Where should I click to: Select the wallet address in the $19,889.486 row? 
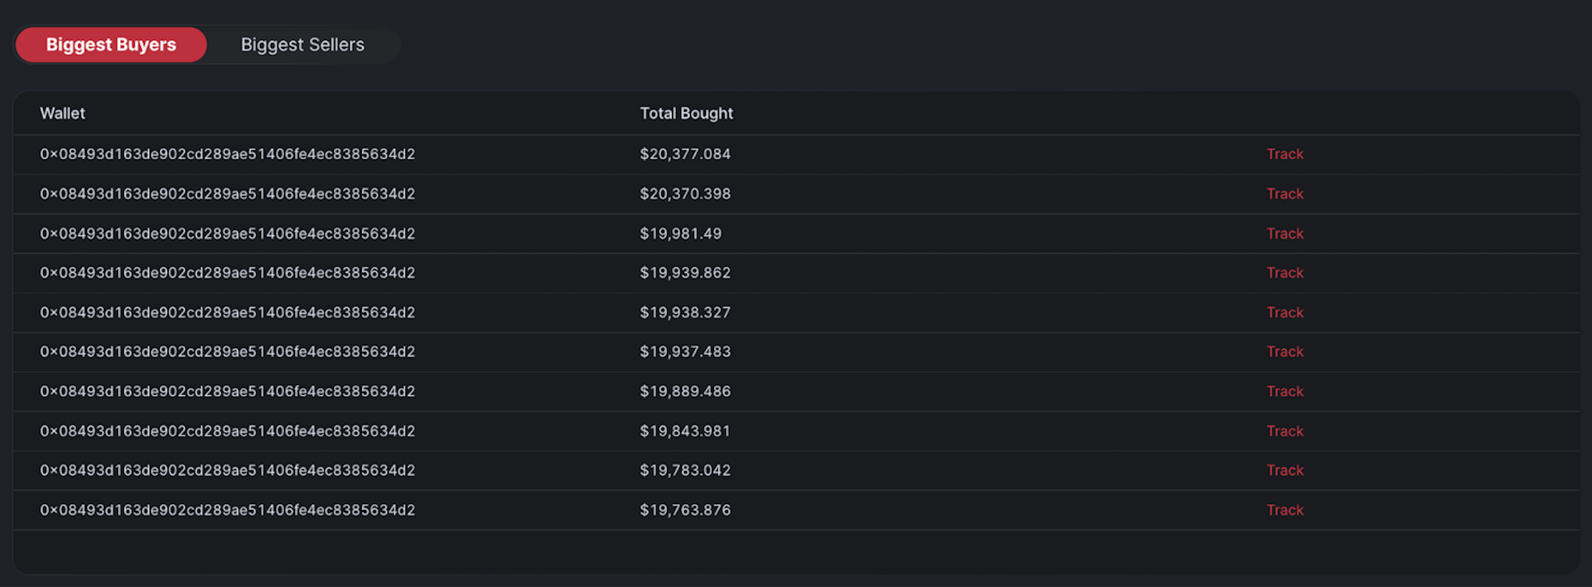pos(228,391)
